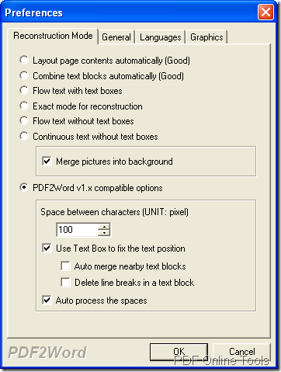
Task: Dismiss dialog with the Cancel button
Action: point(241,352)
